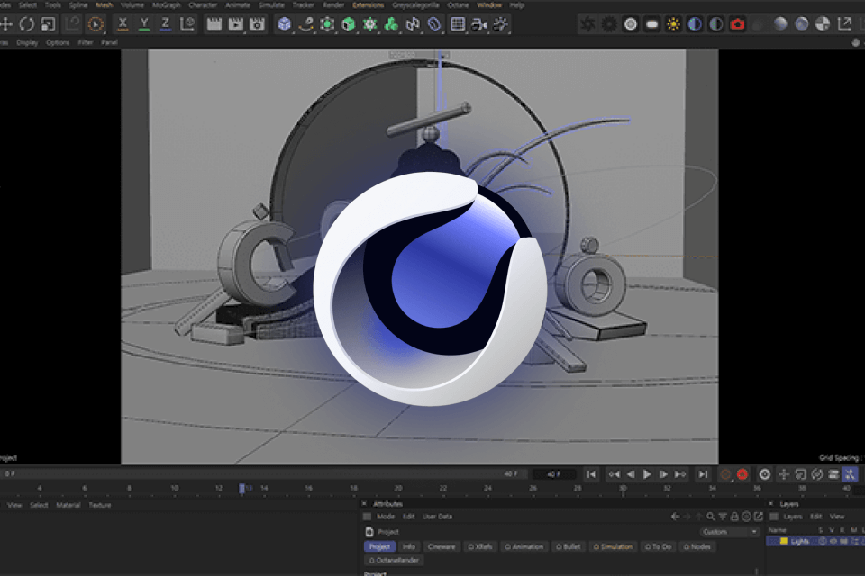This screenshot has height=576, width=865.
Task: Open the Volume Builder icon
Action: [x=392, y=24]
